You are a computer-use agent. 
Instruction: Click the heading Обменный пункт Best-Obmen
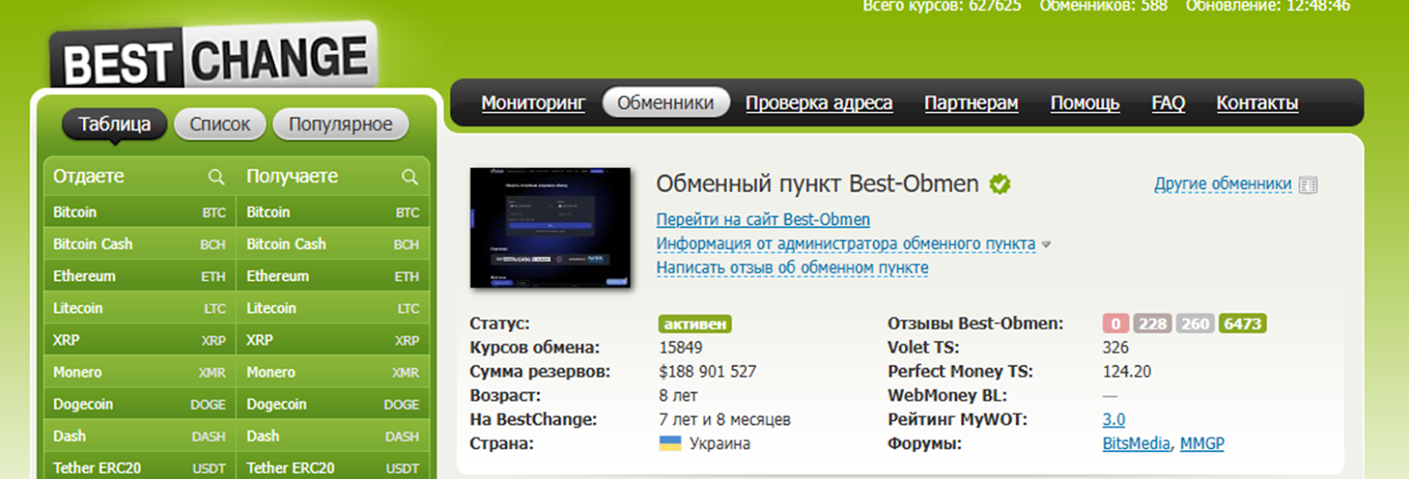click(x=817, y=184)
